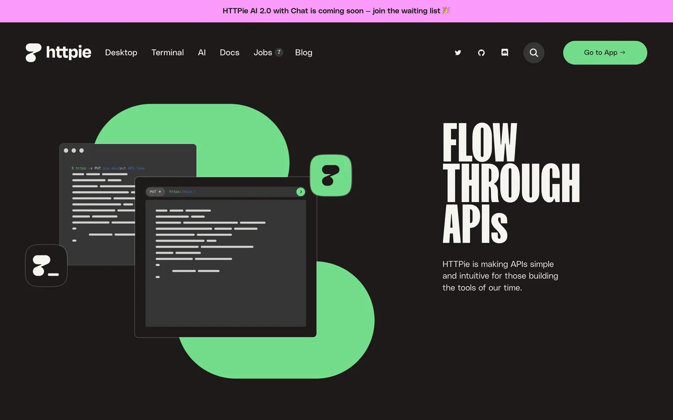Click the dark HTTPie terminal app icon

tap(46, 266)
